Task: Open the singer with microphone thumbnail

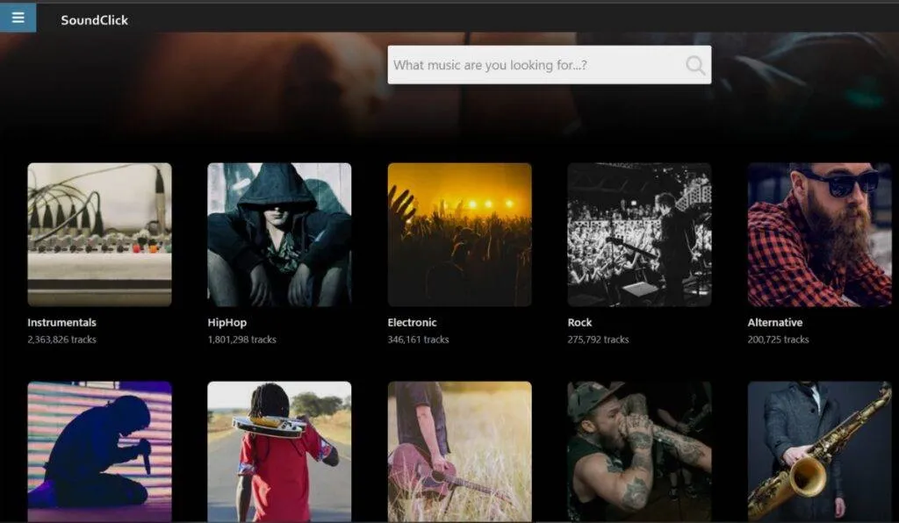Action: coord(99,452)
